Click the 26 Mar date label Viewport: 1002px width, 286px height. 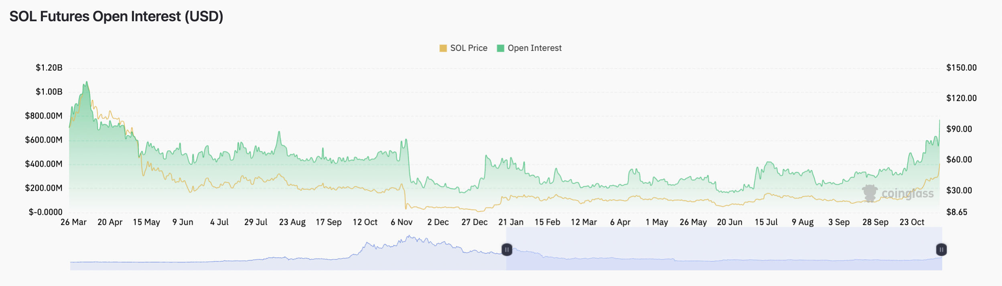coord(73,222)
